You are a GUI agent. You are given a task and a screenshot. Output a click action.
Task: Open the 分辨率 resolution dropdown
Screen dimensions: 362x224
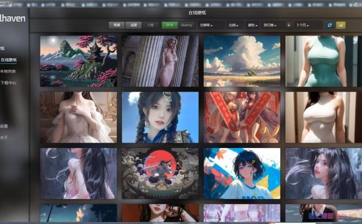(211, 25)
